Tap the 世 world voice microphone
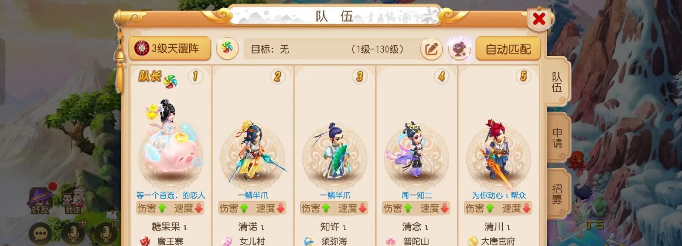This screenshot has height=246, width=682. point(73,233)
